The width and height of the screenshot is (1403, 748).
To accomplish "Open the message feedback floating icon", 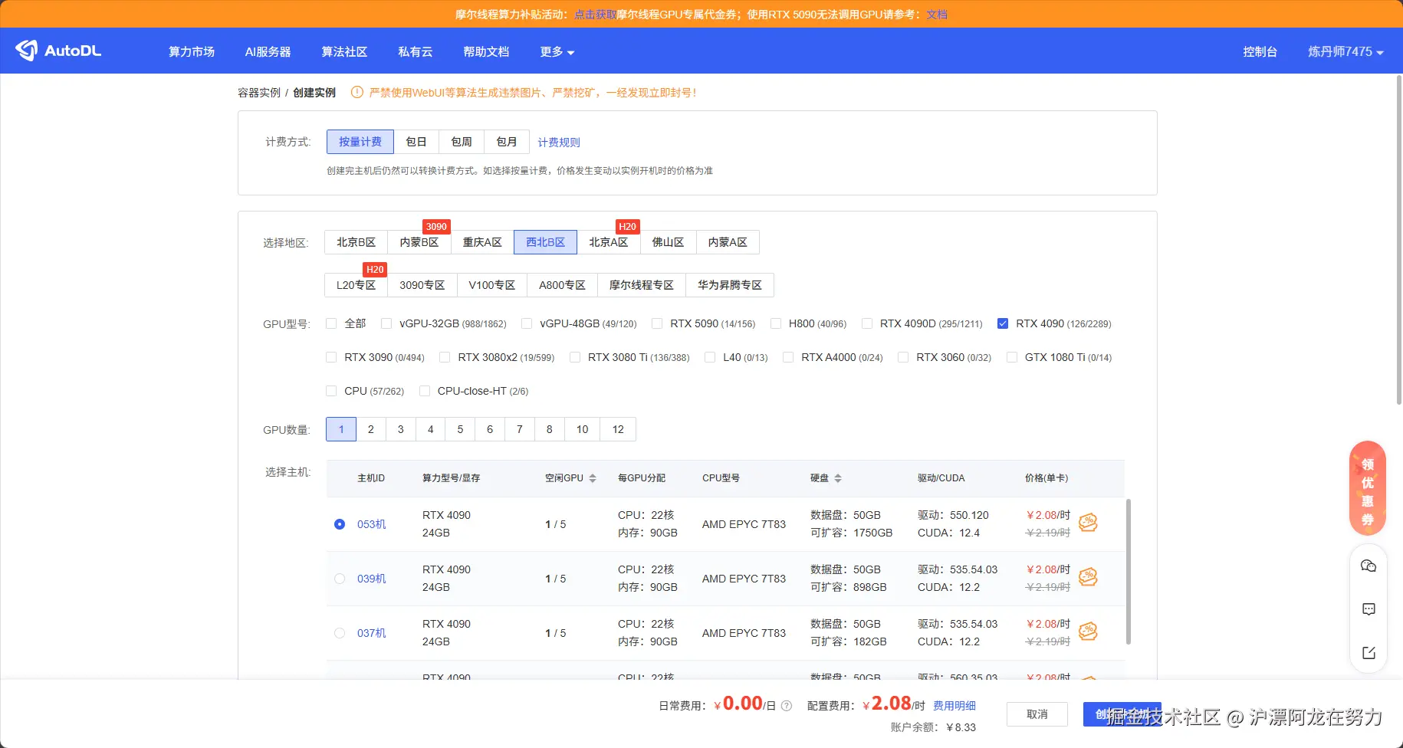I will [x=1368, y=609].
